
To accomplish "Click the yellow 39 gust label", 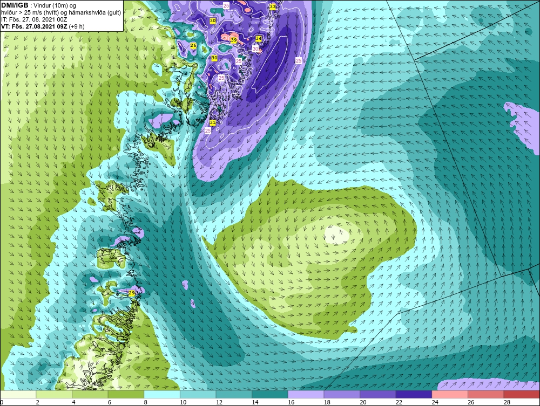I will click(x=233, y=40).
